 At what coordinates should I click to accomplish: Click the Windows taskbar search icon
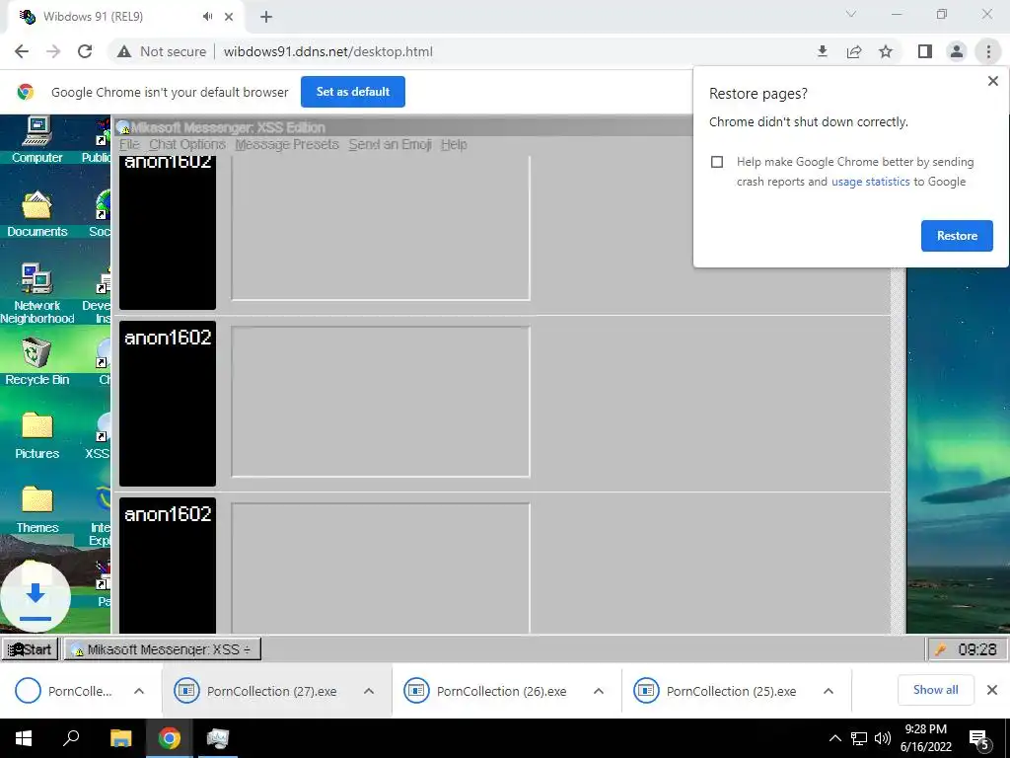[71, 738]
